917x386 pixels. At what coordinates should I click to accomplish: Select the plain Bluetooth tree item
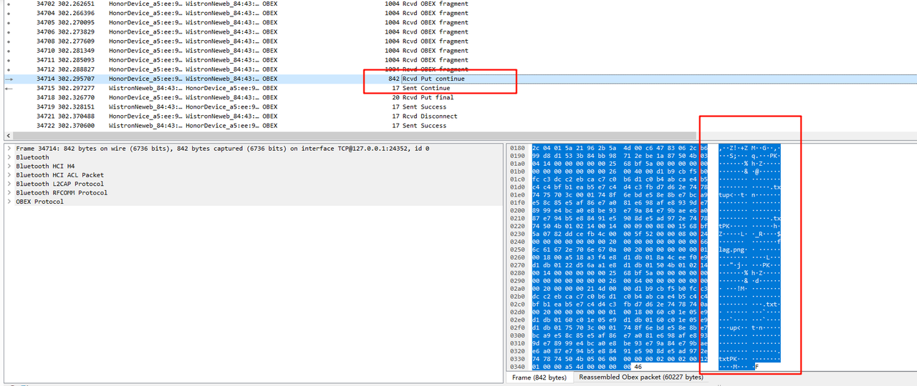click(32, 157)
